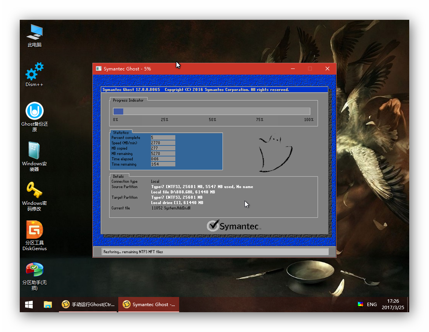Click the 50% progress marker label
The height and width of the screenshot is (332, 429).
click(212, 120)
